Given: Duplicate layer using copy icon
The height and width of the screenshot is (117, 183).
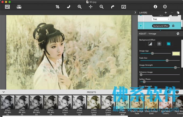Looking at the screenshot, I should coord(178,12).
